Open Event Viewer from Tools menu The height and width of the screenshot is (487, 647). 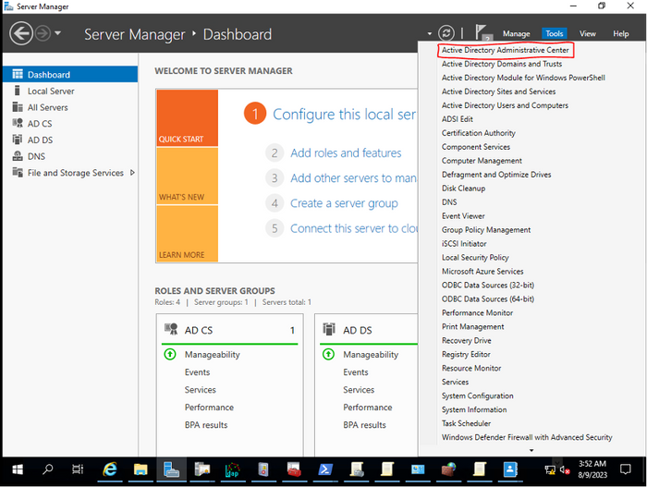[x=463, y=216]
